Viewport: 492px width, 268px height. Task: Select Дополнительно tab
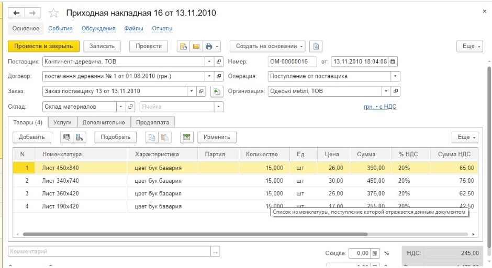104,122
